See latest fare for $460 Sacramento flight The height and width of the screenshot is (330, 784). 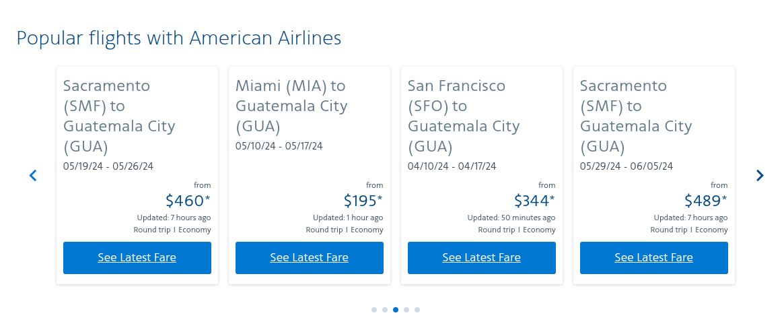[x=137, y=258]
